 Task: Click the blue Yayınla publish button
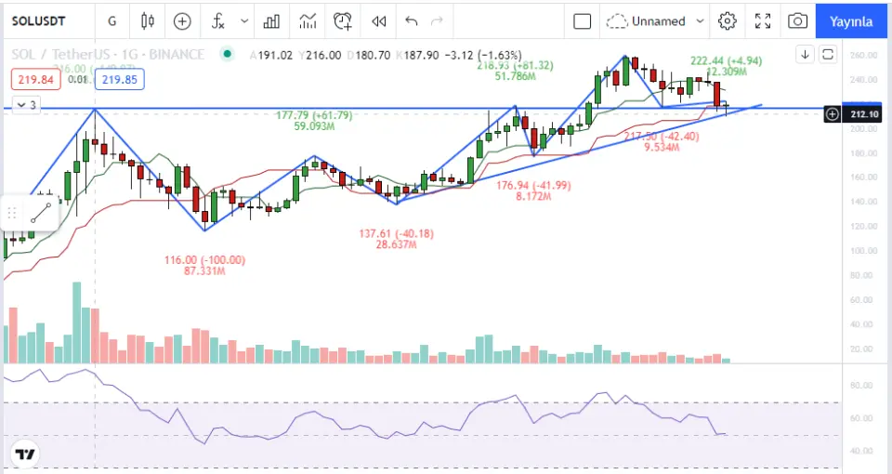(x=850, y=20)
